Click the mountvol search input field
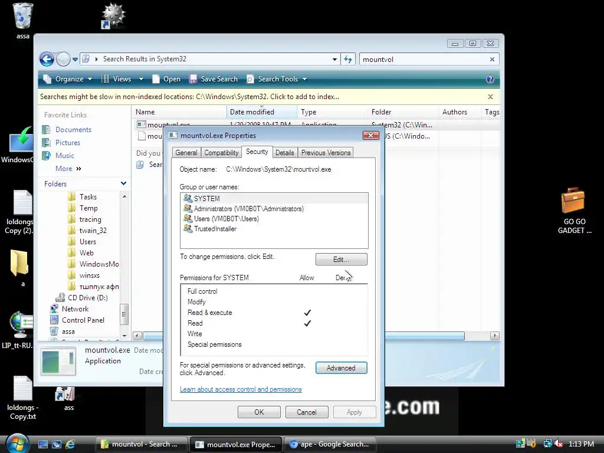 424,60
